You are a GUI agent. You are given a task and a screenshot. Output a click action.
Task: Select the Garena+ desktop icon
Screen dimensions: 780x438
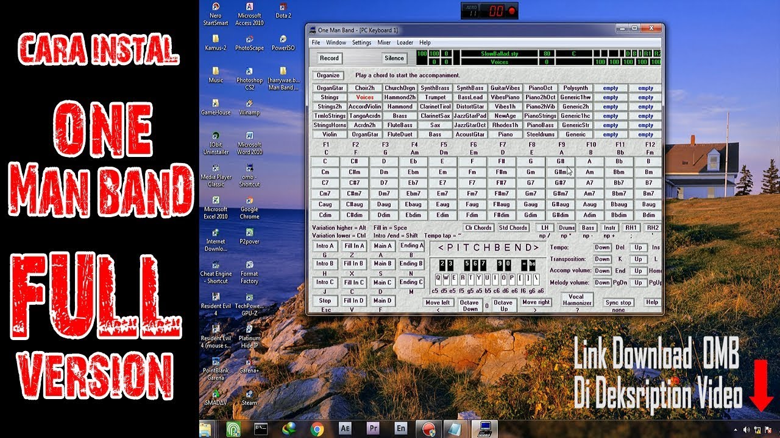[249, 365]
